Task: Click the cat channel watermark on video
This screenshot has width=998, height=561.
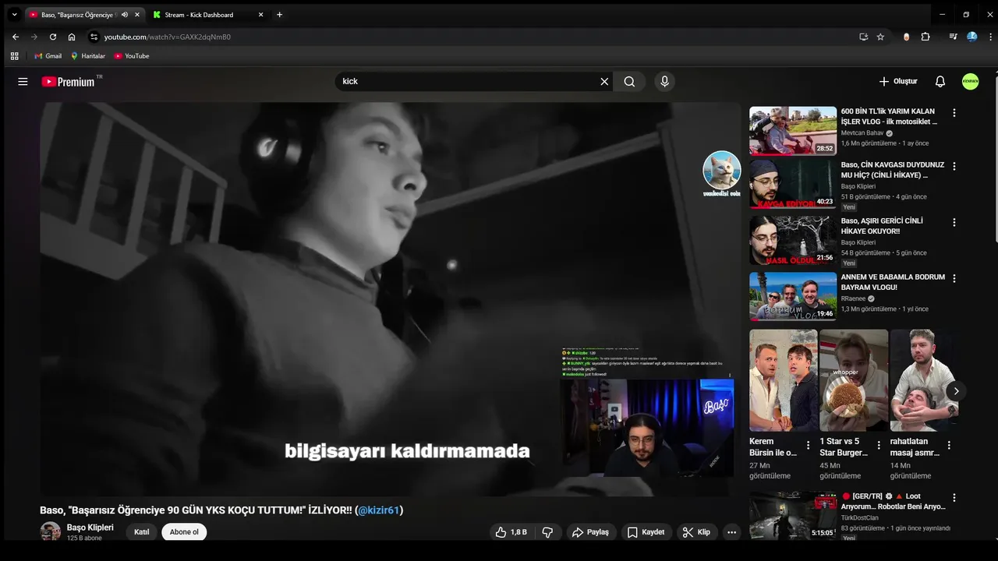Action: click(x=721, y=173)
